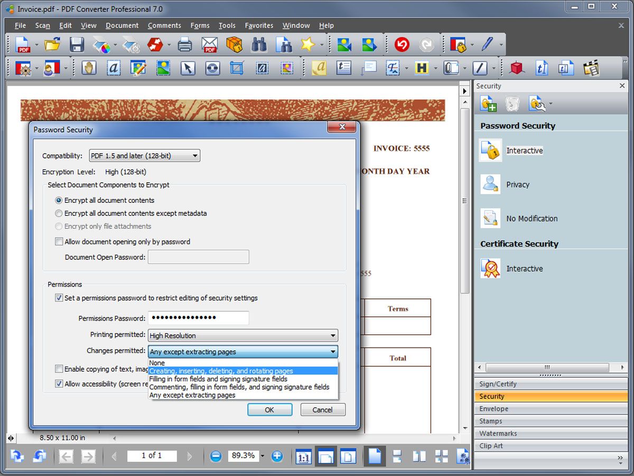The image size is (634, 476).
Task: Click the clapperboard movie icon
Action: click(591, 68)
